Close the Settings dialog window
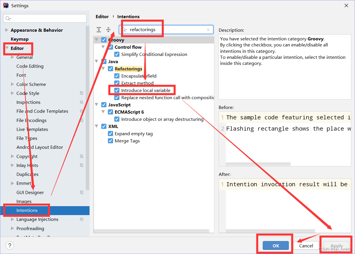The height and width of the screenshot is (254, 355). pyautogui.click(x=346, y=5)
